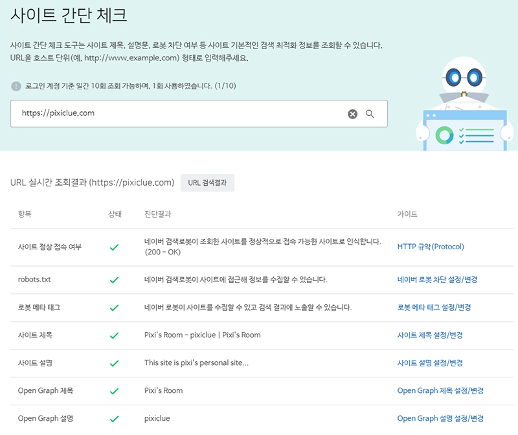Click the Open Graph description value pixiclue
The width and height of the screenshot is (518, 435).
point(157,418)
